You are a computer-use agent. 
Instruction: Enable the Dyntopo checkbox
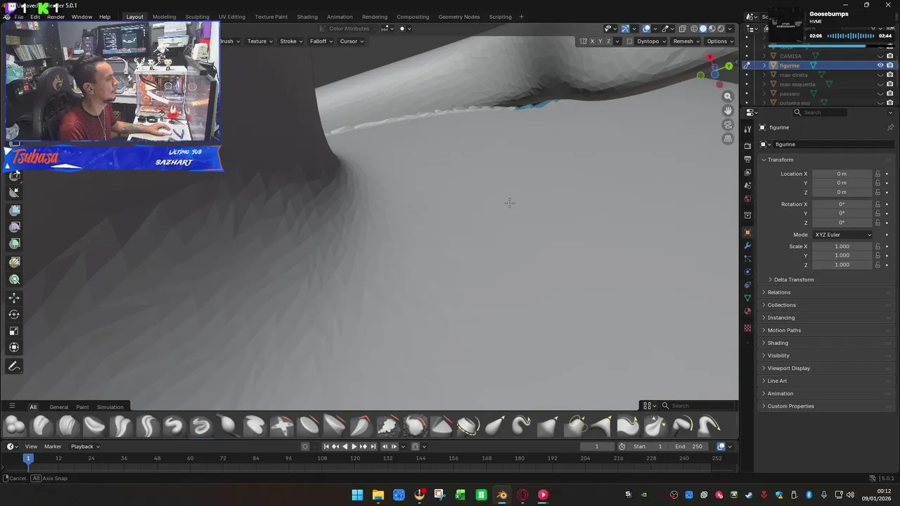(x=629, y=41)
